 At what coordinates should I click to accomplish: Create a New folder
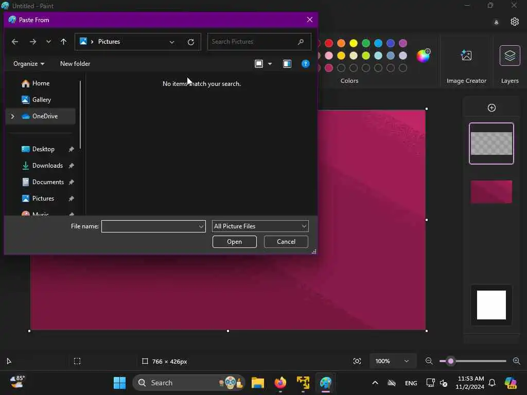point(75,63)
